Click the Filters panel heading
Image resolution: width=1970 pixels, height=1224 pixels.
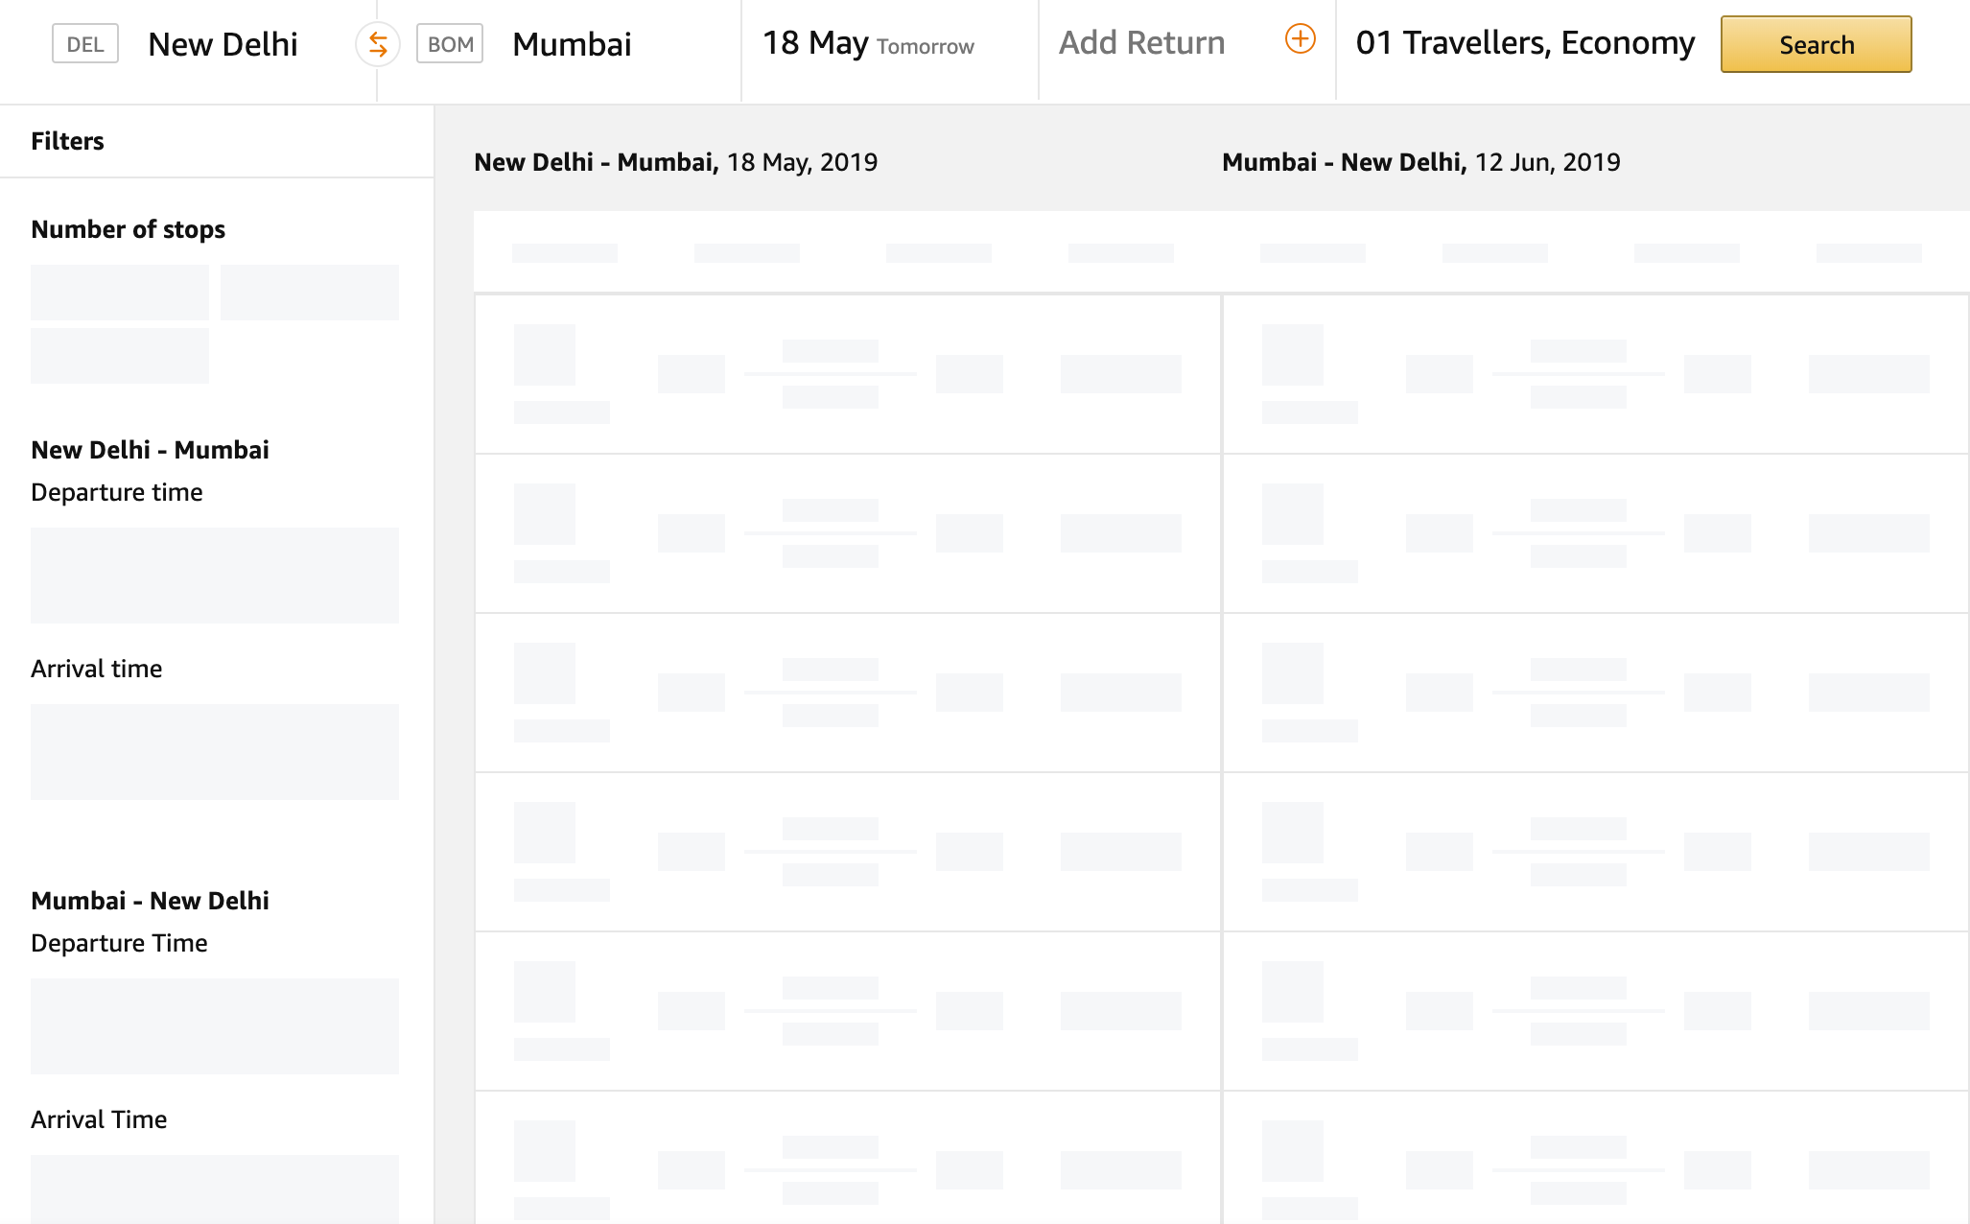[67, 141]
